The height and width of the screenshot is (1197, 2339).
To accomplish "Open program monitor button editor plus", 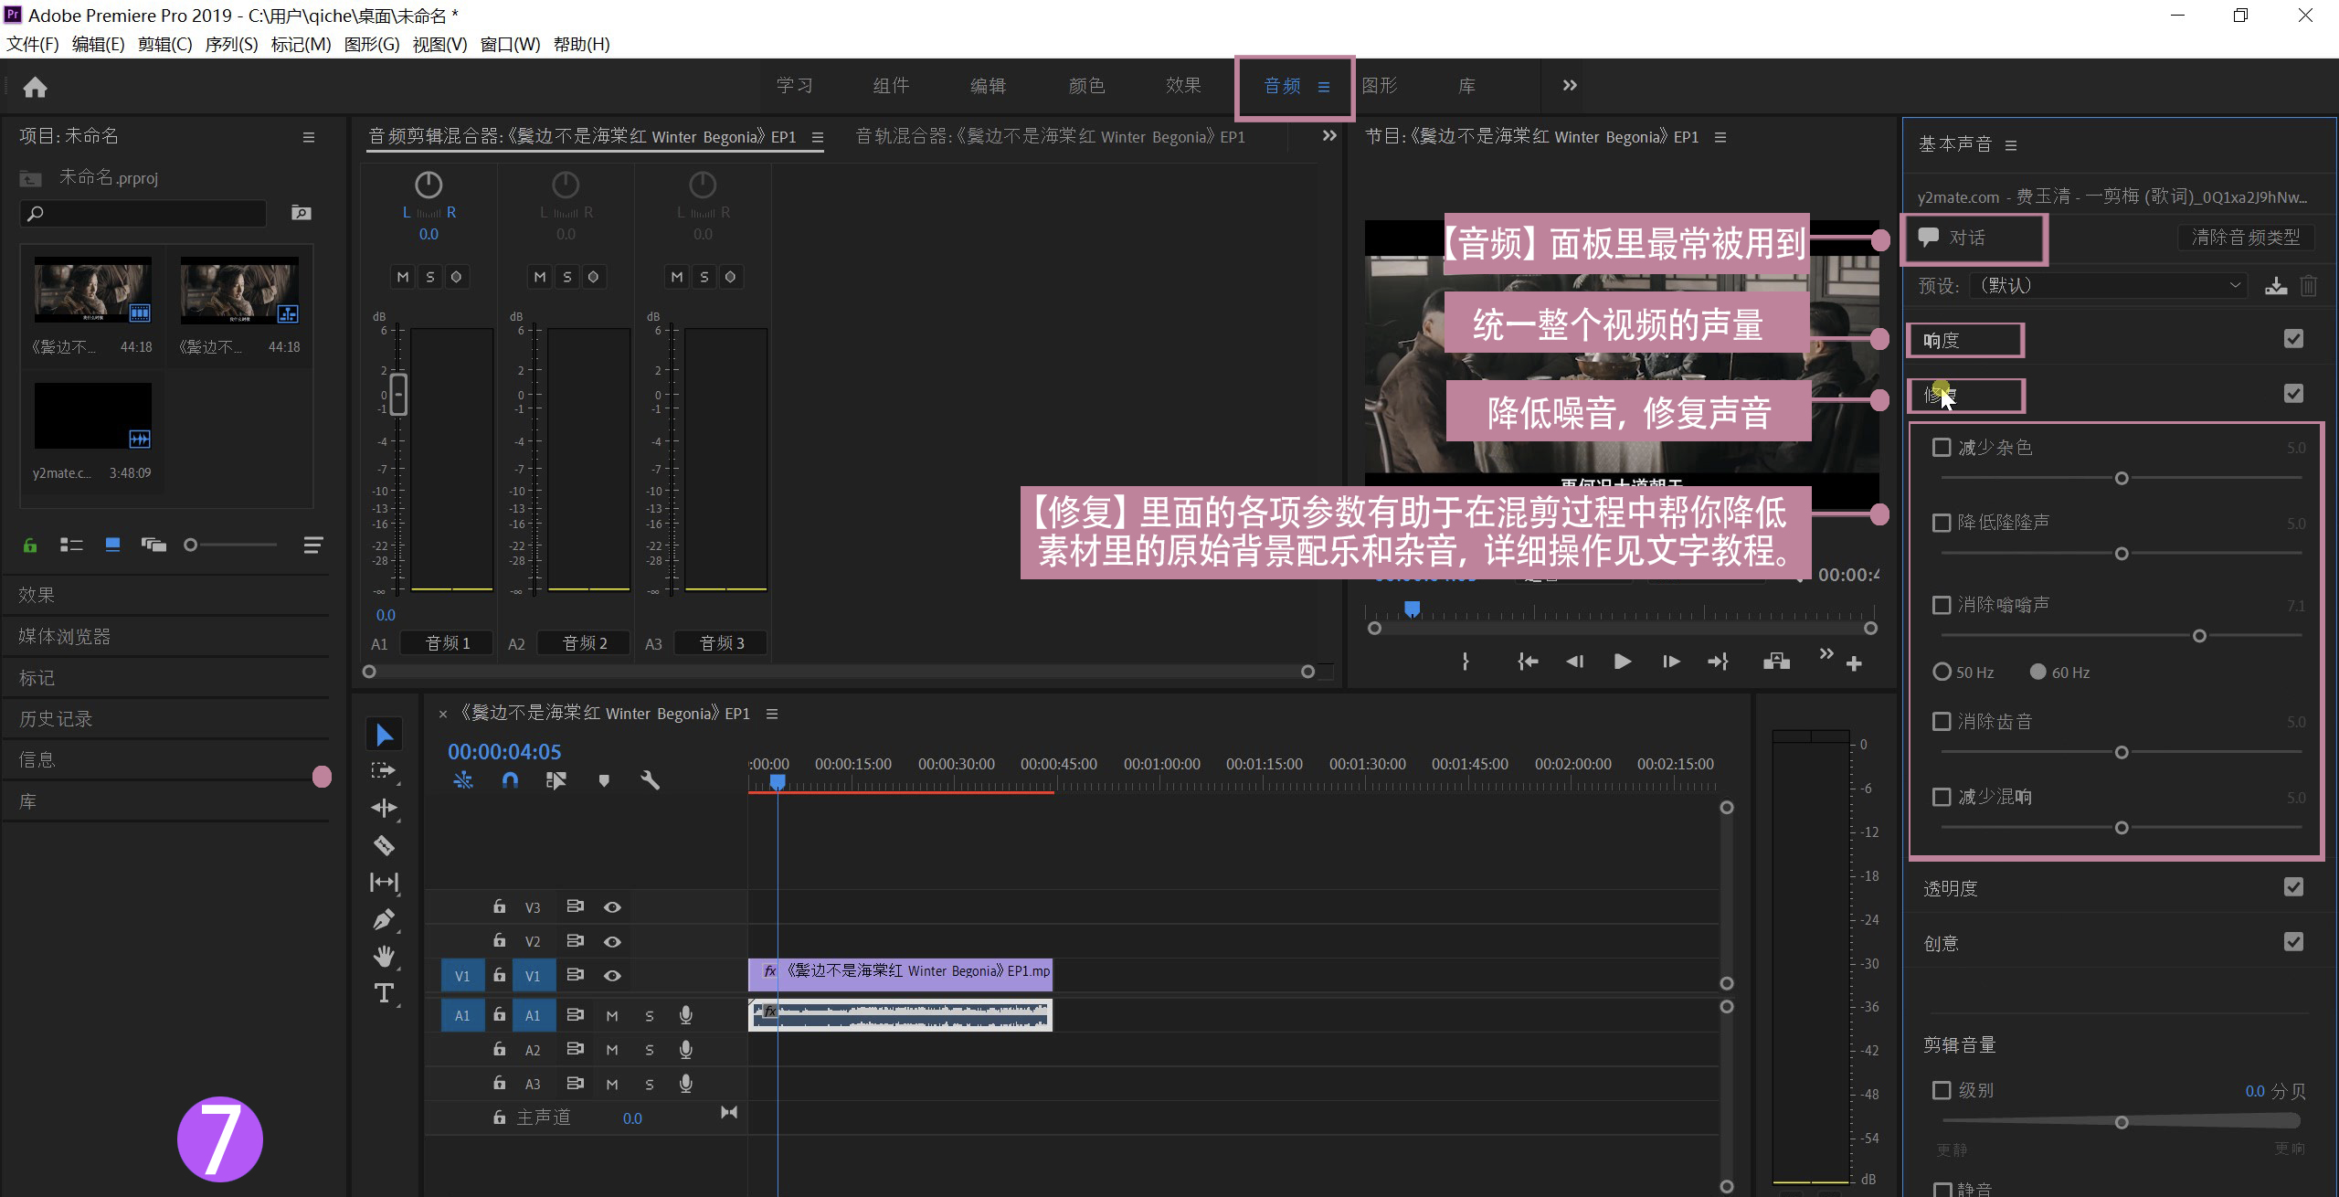I will click(x=1854, y=663).
